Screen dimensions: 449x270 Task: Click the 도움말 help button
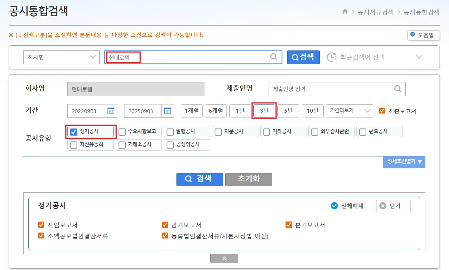tap(423, 35)
